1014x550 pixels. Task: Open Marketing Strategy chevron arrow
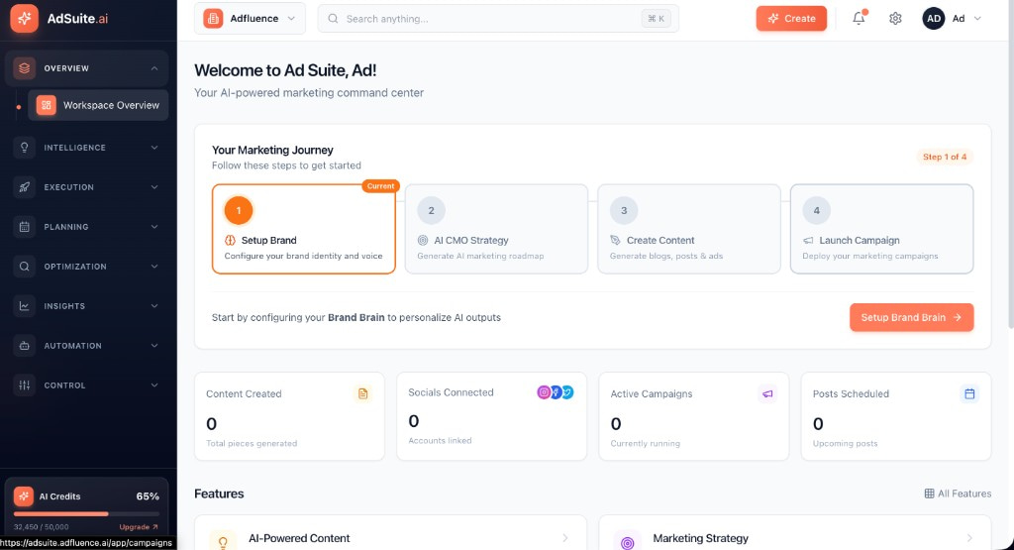click(969, 538)
